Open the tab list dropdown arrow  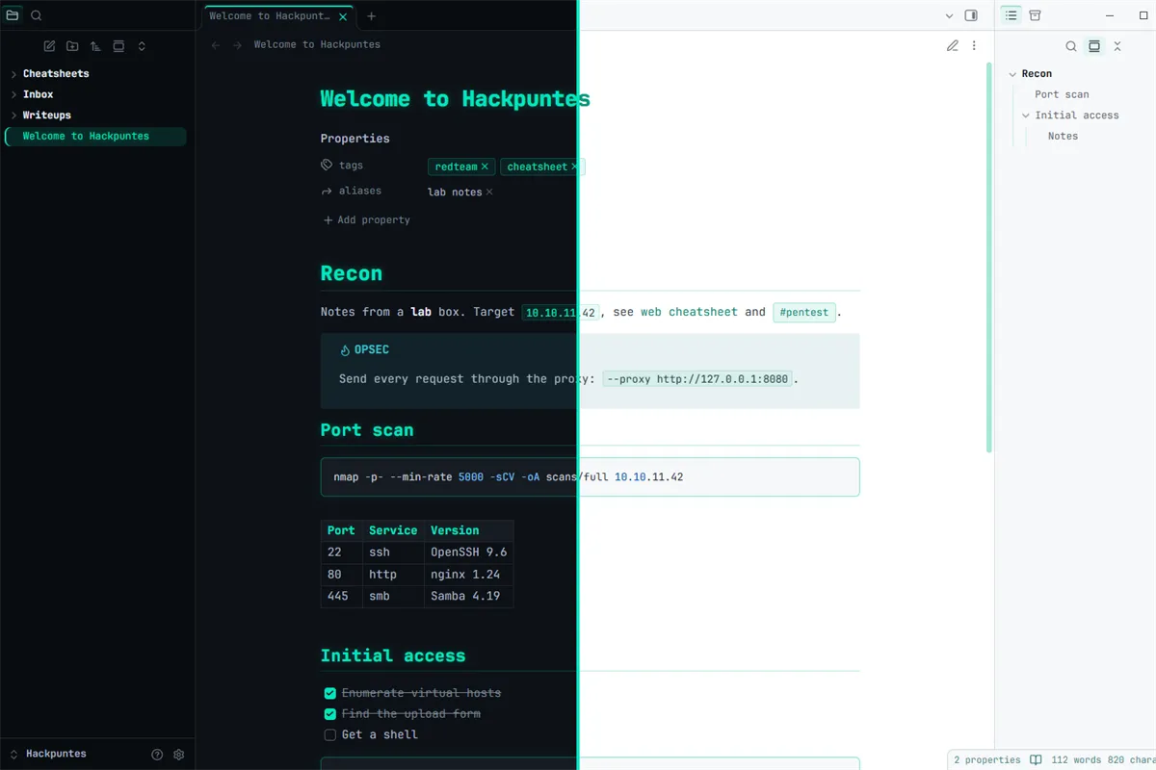[949, 16]
